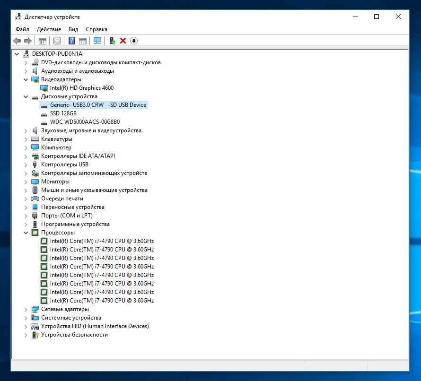
Task: Scan for hardware changes monitor icon
Action: [97, 41]
